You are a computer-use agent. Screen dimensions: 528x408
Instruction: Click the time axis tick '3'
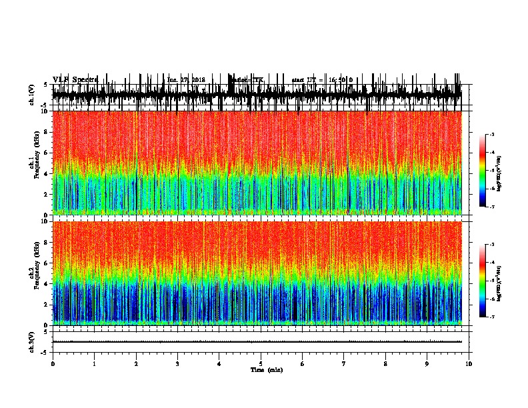[x=177, y=364]
